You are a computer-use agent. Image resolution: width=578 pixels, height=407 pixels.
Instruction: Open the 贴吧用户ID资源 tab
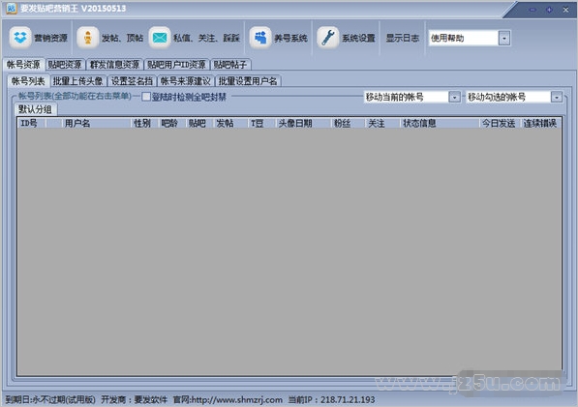(176, 65)
